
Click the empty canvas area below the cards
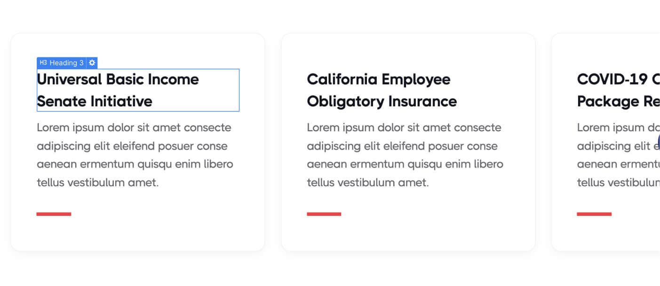click(329, 273)
